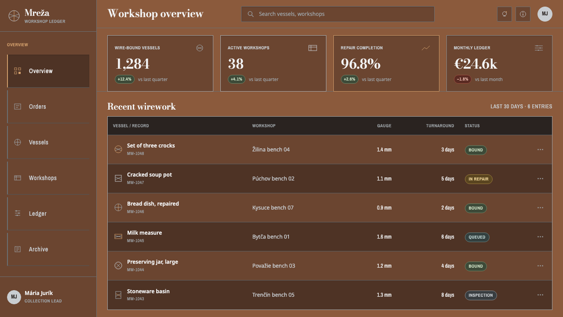Image resolution: width=563 pixels, height=317 pixels.
Task: Focus the Search vessels, workshops field
Action: (x=338, y=14)
